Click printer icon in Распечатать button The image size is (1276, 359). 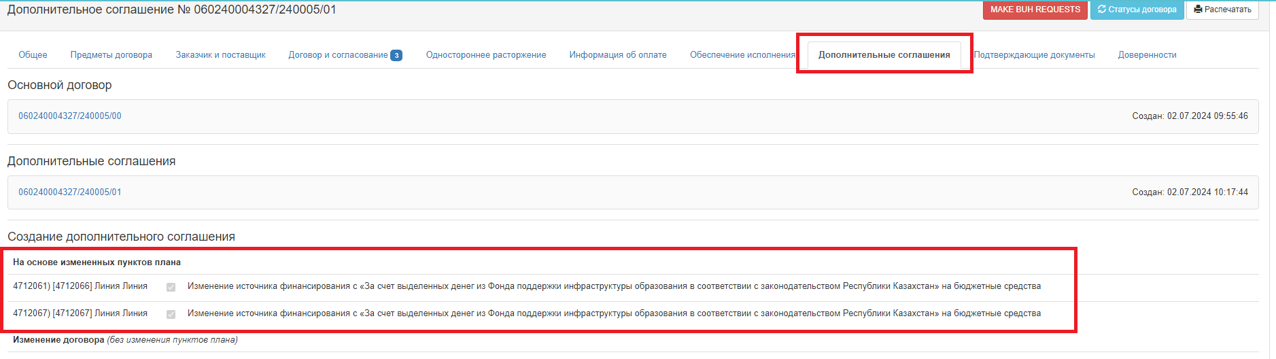pos(1198,10)
